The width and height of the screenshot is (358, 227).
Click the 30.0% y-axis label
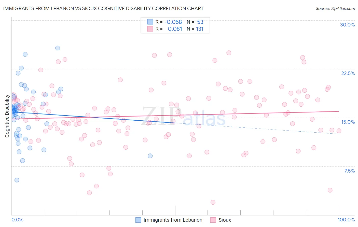coord(347,25)
